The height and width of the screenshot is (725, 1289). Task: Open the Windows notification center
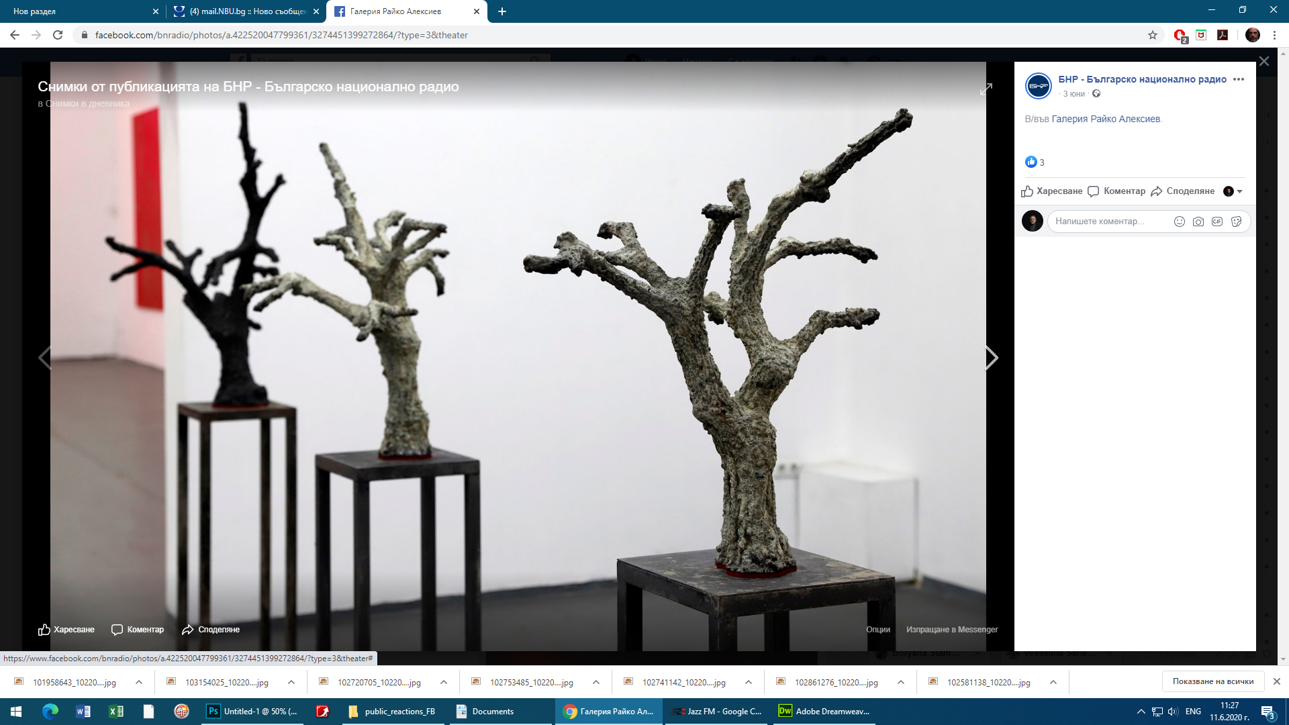pyautogui.click(x=1268, y=712)
